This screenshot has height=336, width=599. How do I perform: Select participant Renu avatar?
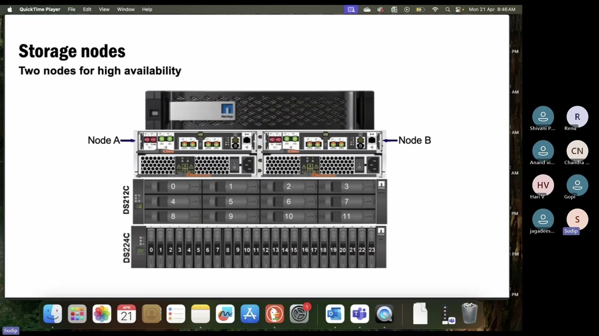[577, 117]
